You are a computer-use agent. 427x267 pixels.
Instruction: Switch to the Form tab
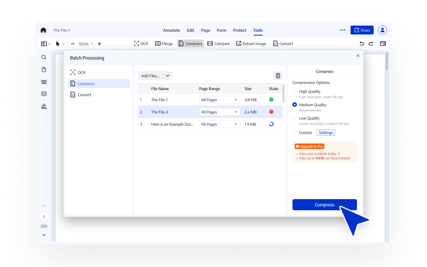pos(221,30)
